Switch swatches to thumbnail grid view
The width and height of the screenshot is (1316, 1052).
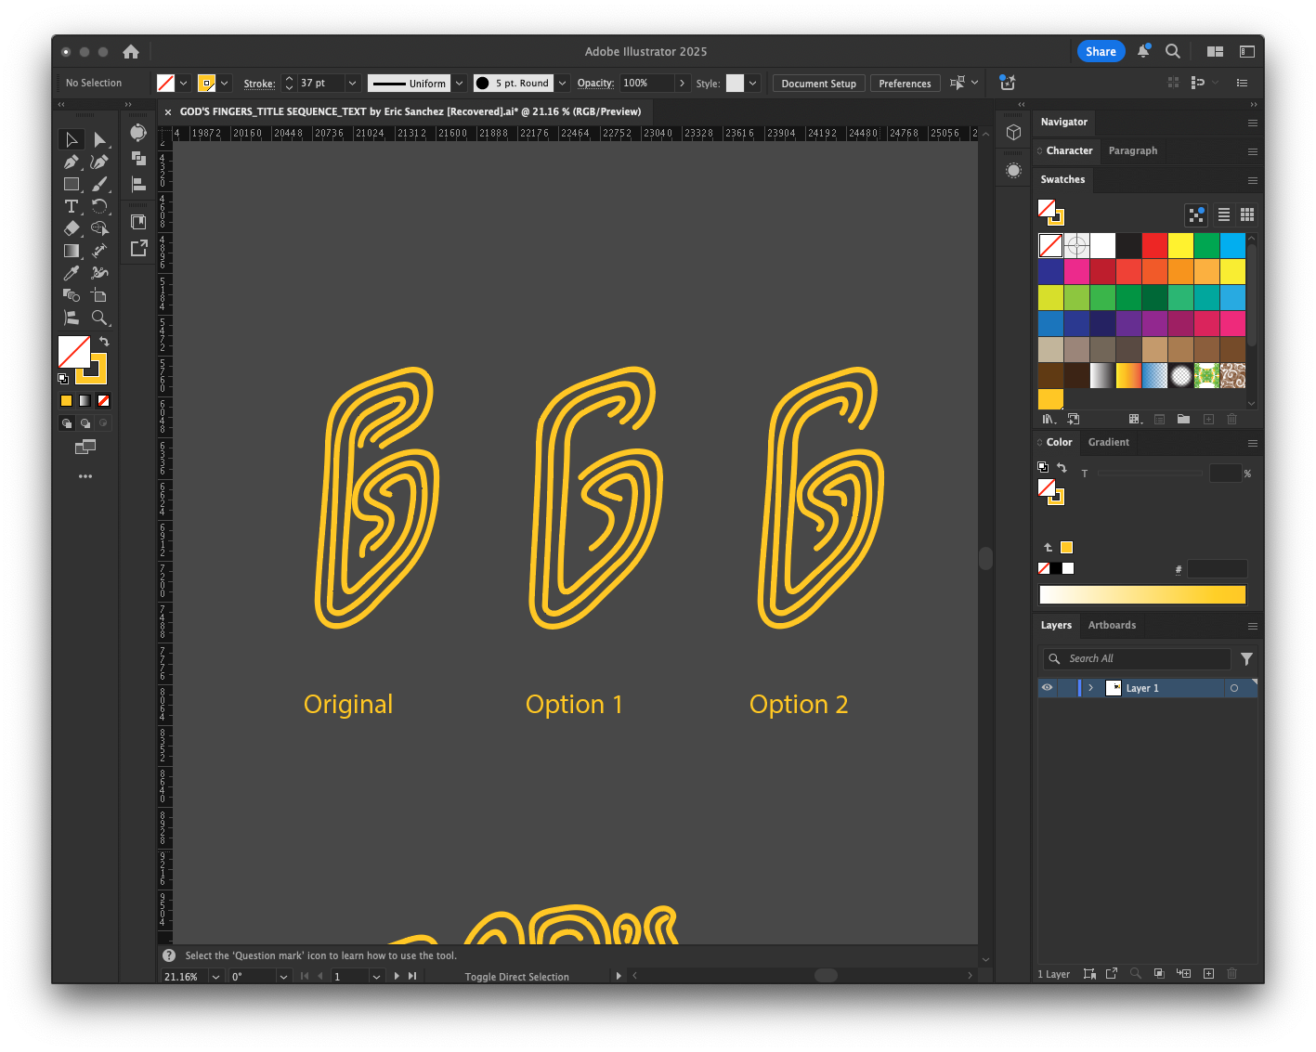pos(1247,214)
